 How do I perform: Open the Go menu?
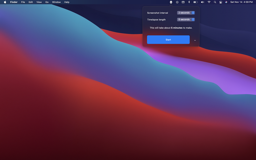[x=47, y=2]
